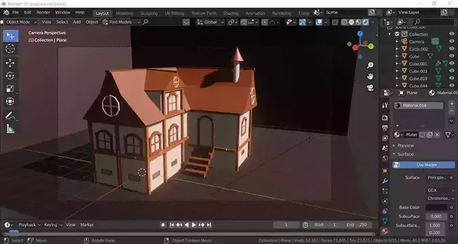Toggle X-ray view in header
Screen dimensions: 458x244
335,22
